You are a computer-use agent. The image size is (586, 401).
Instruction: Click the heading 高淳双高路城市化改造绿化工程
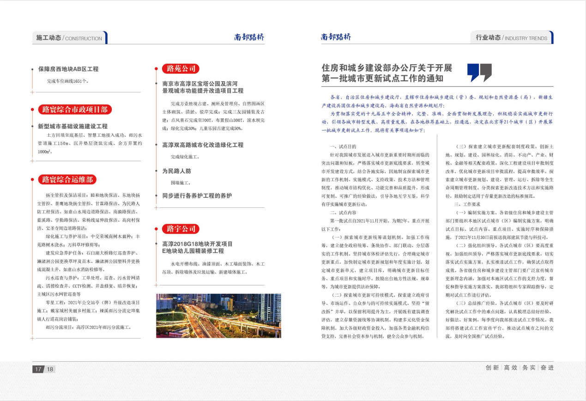203,145
